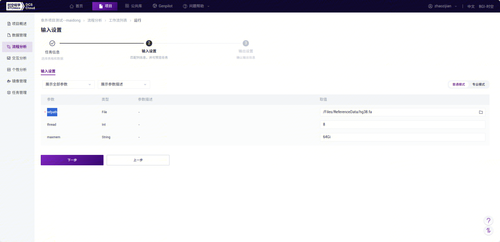Image resolution: width=500 pixels, height=242 pixels.
Task: Click breadcrumb 流程分析
Action: coord(95,20)
